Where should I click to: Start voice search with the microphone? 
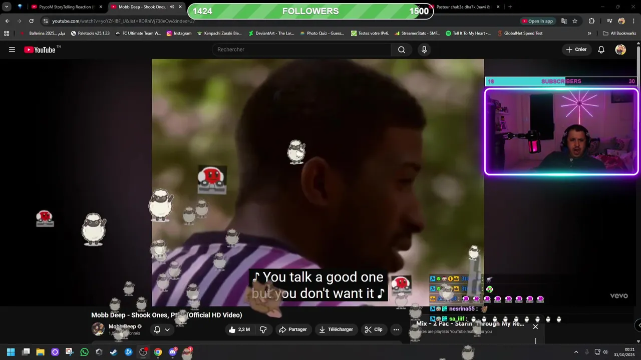point(424,49)
